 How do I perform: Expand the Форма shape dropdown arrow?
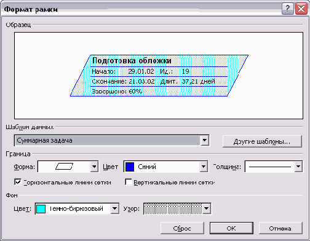94,167
